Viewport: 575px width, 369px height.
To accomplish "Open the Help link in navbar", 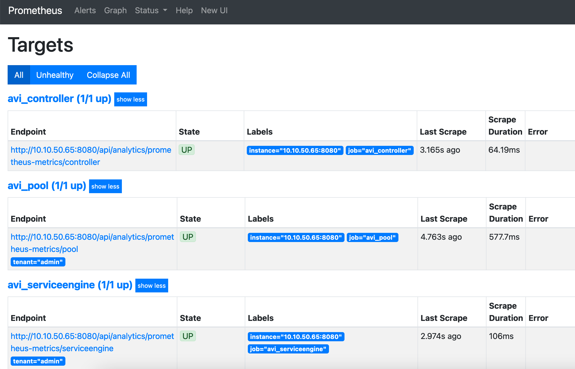I will point(184,10).
